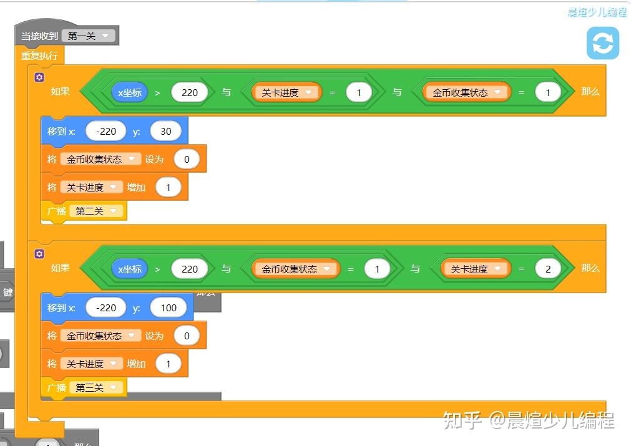Open 关卡进度 dropdown in second condition
Image resolution: width=631 pixels, height=446 pixels.
(x=476, y=269)
